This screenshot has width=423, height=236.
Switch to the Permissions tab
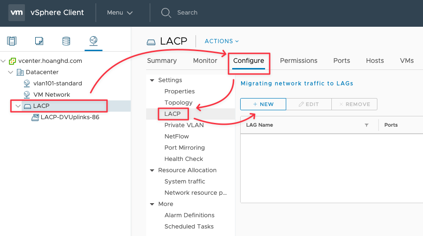pos(298,61)
